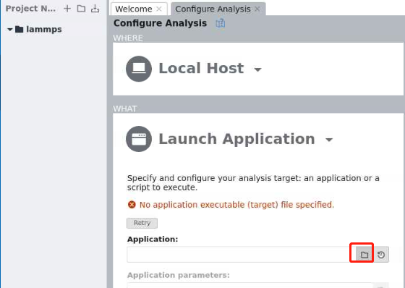Browse for application with folder button

coord(364,255)
